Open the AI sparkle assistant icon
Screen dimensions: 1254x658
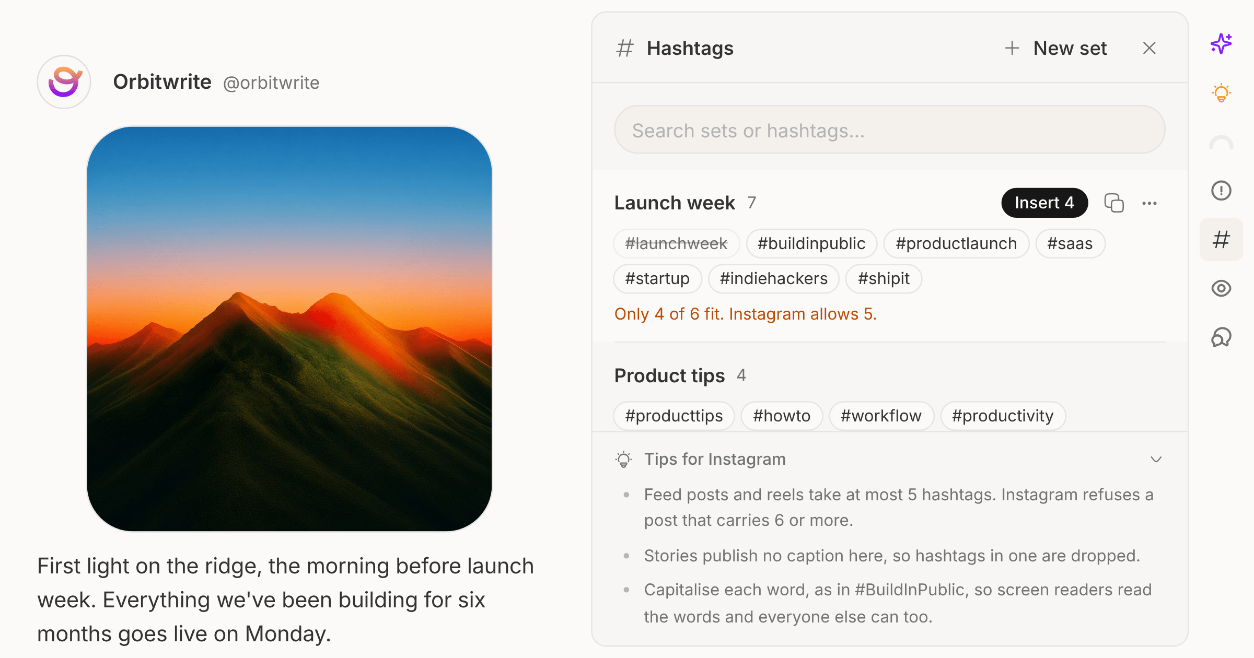point(1221,44)
